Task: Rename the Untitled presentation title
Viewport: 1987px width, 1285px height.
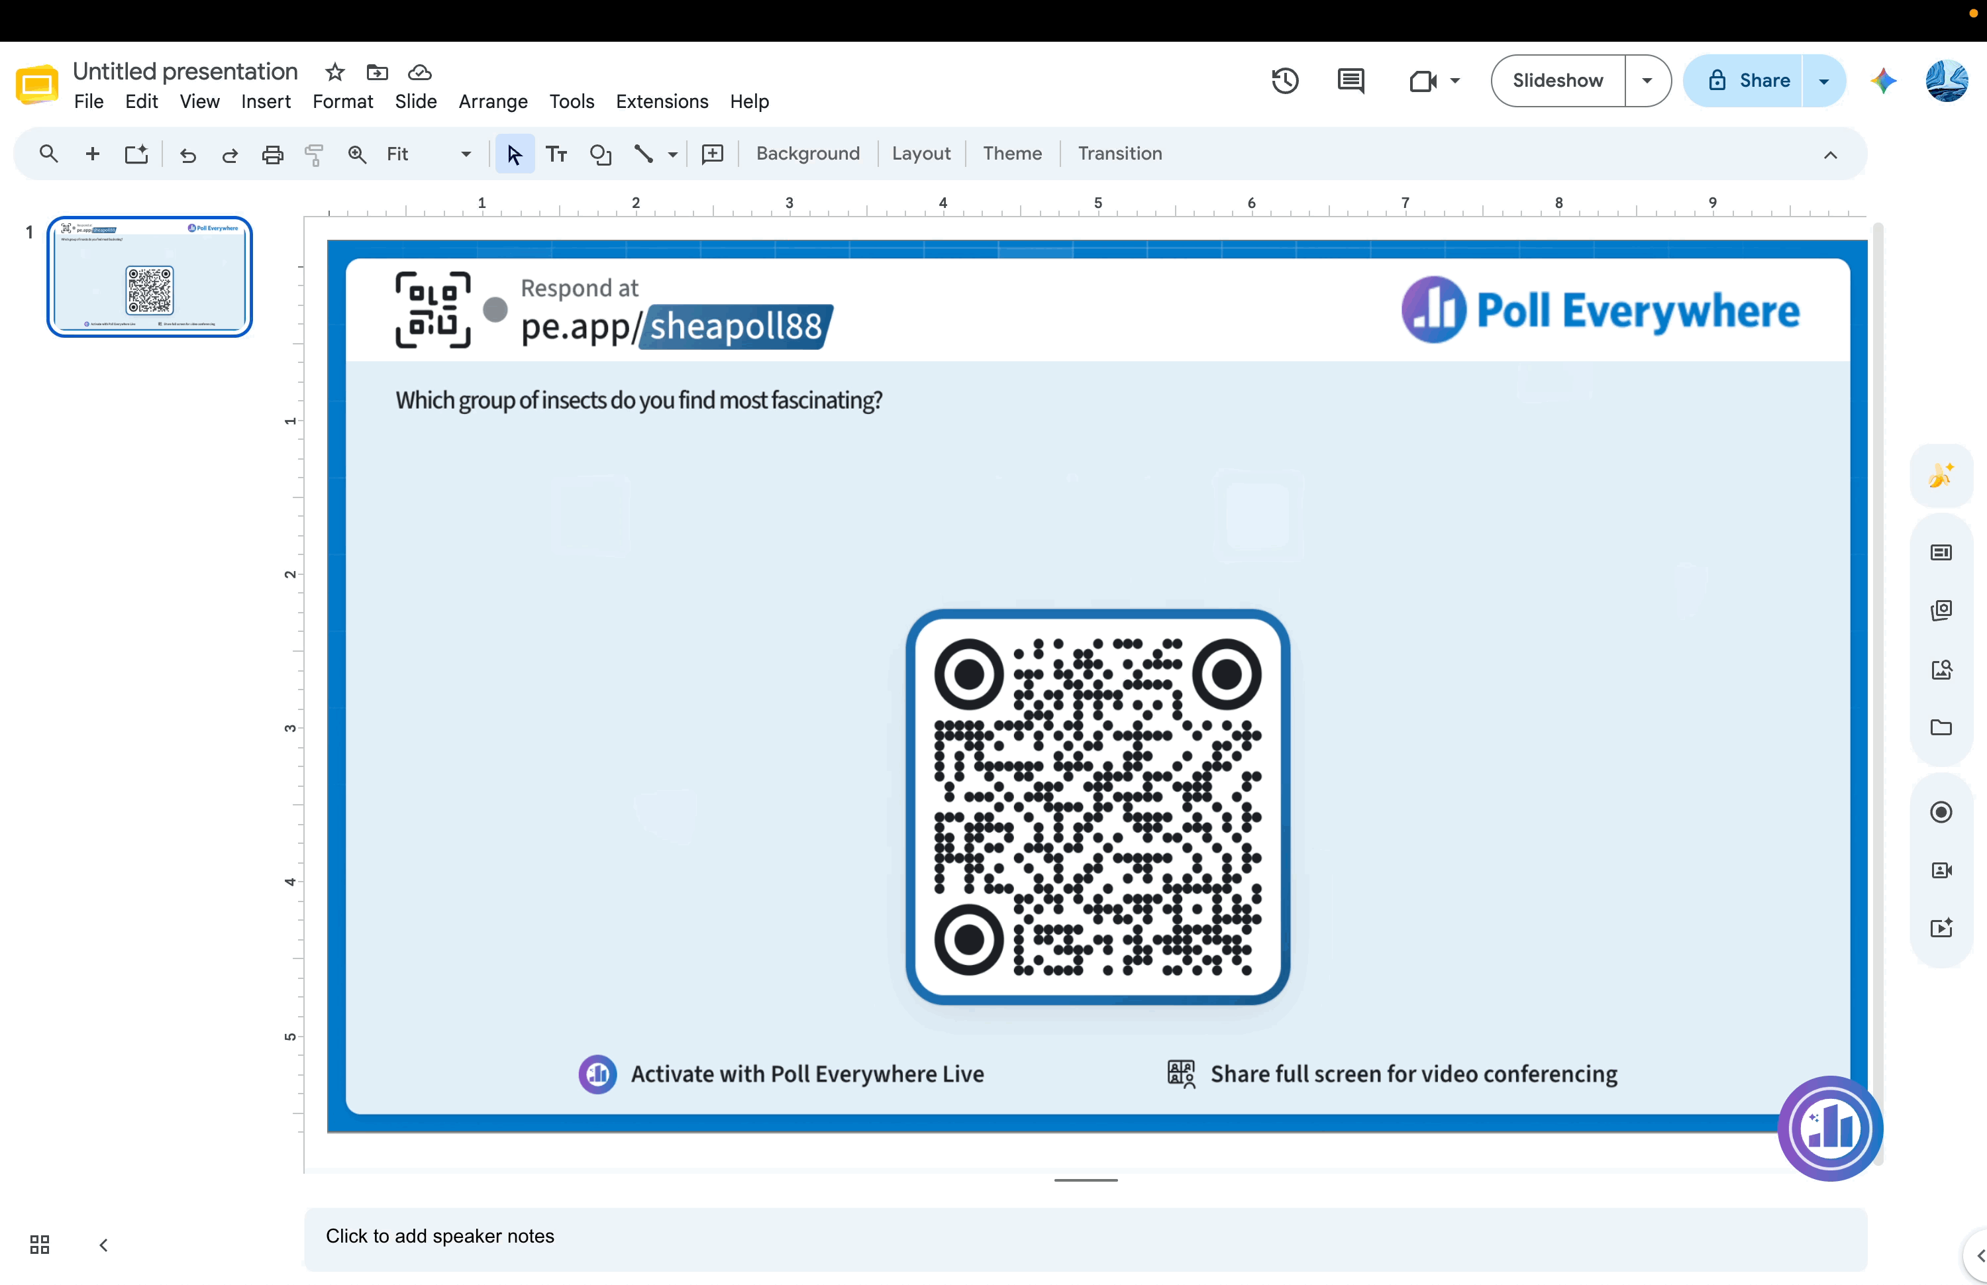Action: tap(185, 72)
